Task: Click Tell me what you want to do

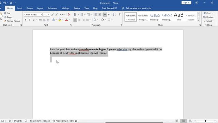Action: pyautogui.click(x=139, y=8)
